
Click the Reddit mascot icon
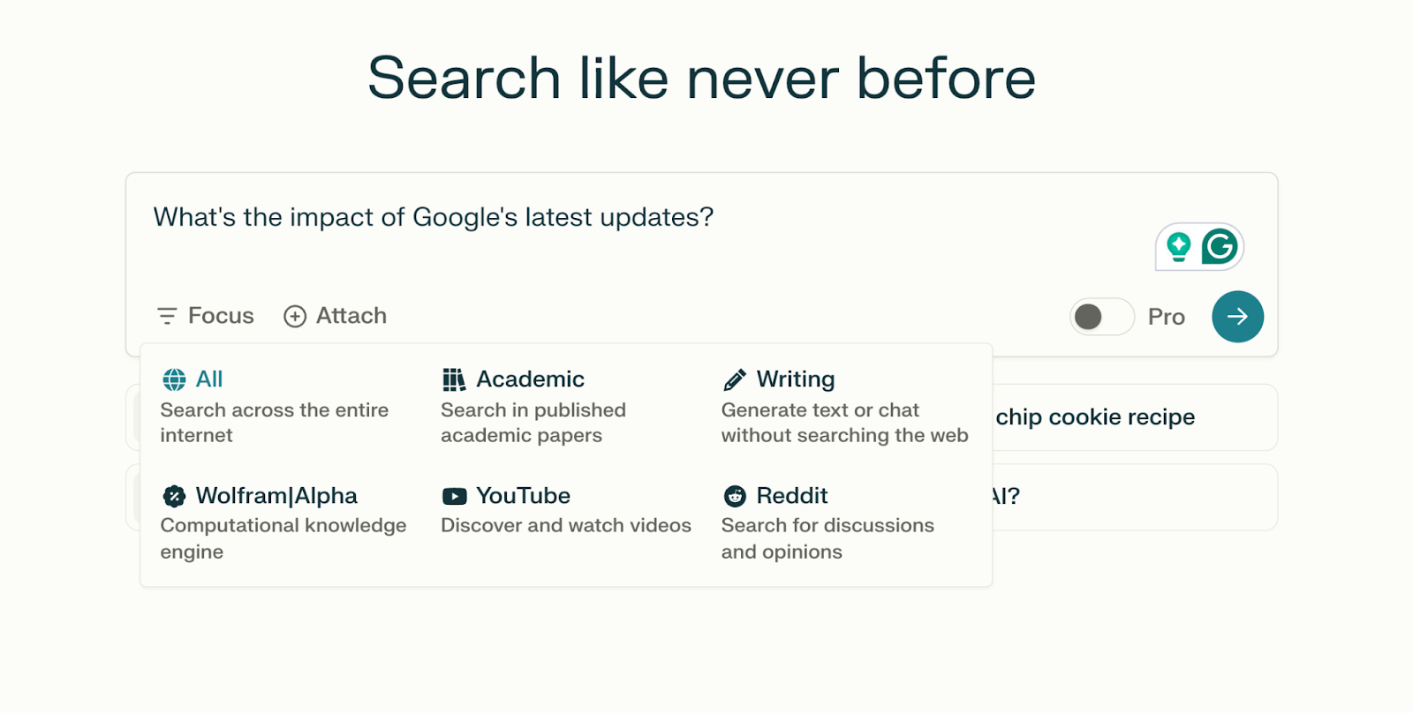click(x=735, y=496)
